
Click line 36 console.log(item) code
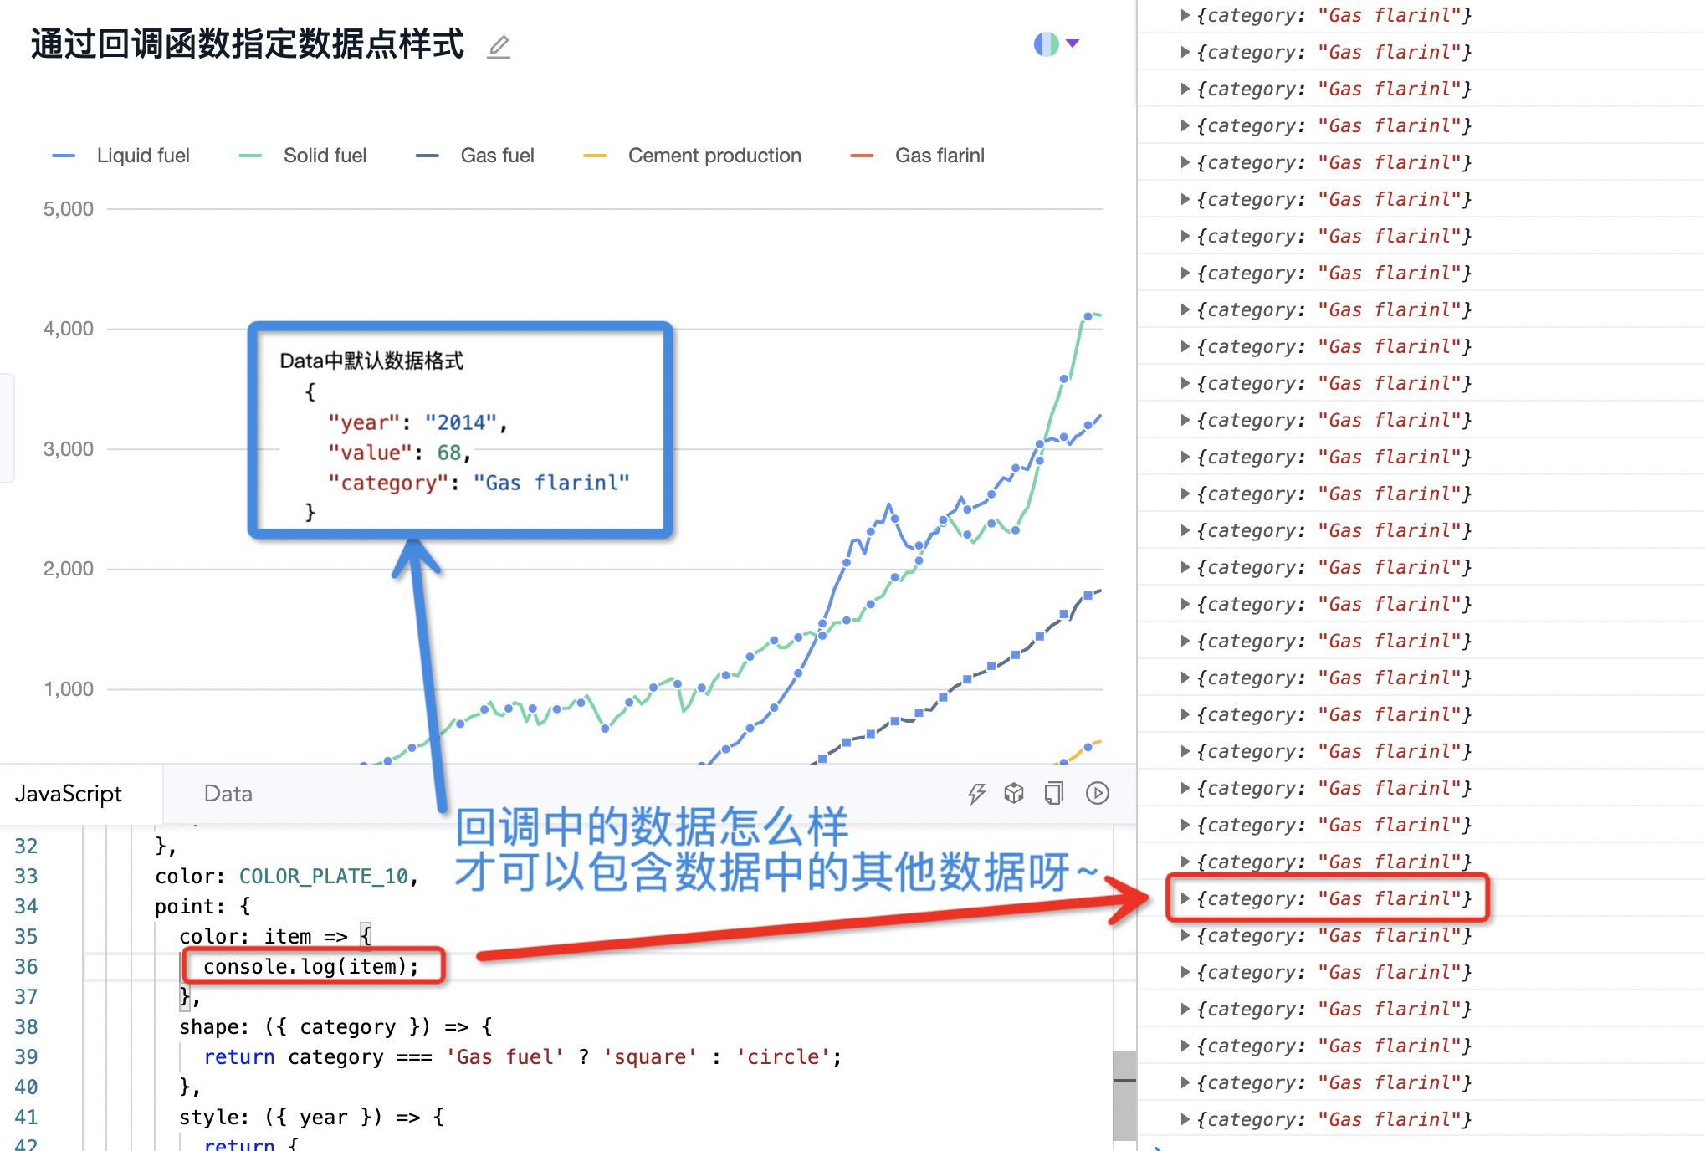[310, 966]
